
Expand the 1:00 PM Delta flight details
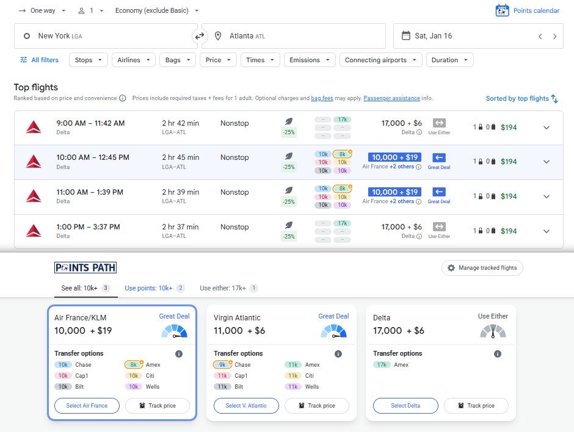[x=546, y=231]
